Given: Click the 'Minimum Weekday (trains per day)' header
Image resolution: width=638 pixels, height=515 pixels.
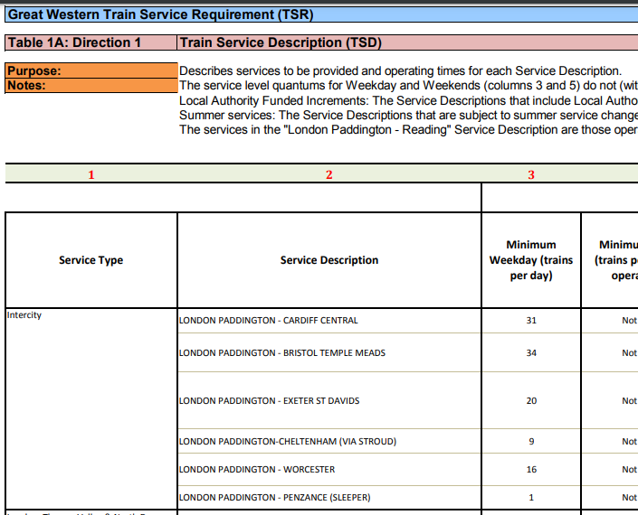Looking at the screenshot, I should coord(531,260).
